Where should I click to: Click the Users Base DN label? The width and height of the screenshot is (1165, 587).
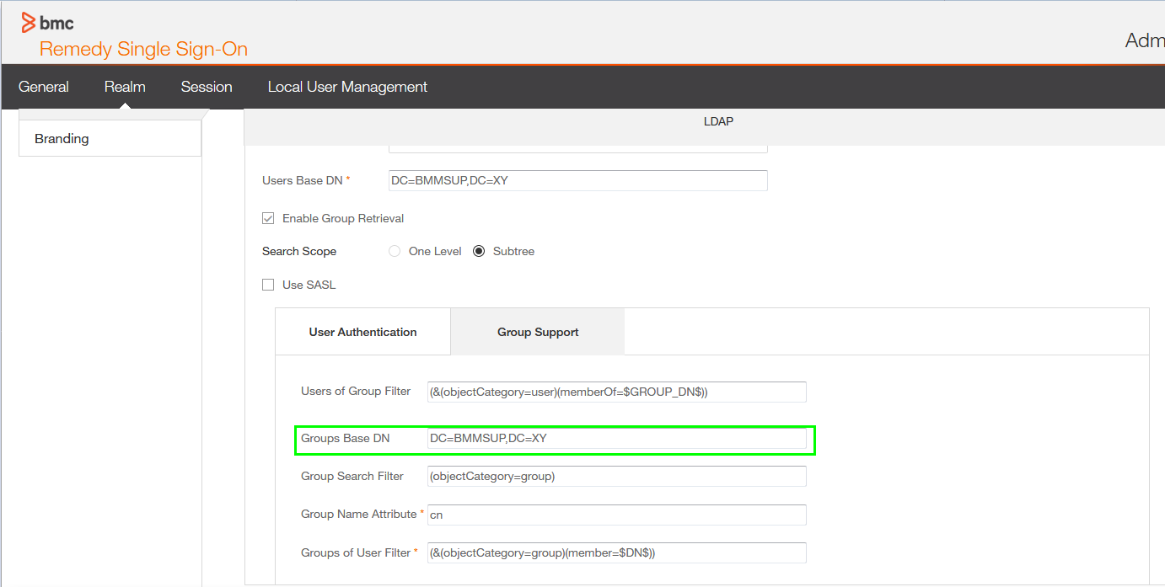[x=303, y=180]
